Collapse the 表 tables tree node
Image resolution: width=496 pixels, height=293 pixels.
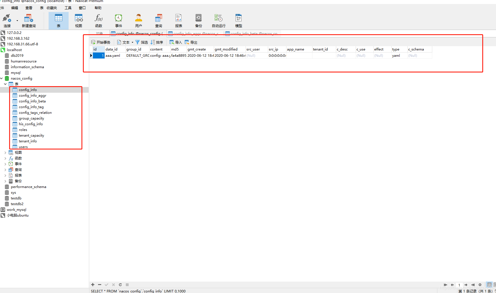(5, 84)
